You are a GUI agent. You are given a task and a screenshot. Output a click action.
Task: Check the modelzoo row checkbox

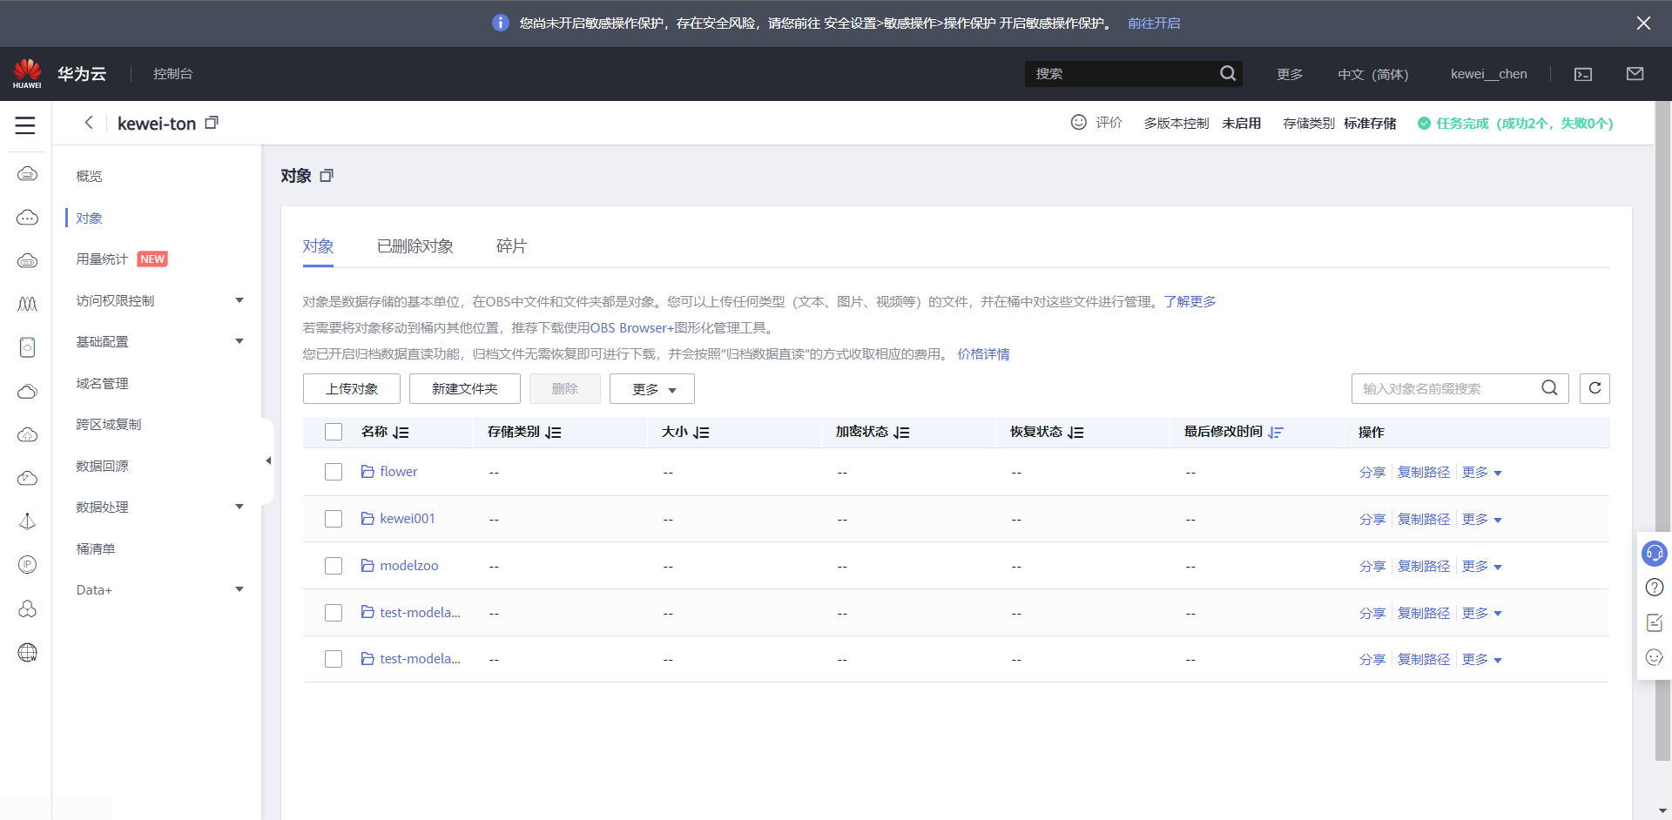click(x=334, y=566)
